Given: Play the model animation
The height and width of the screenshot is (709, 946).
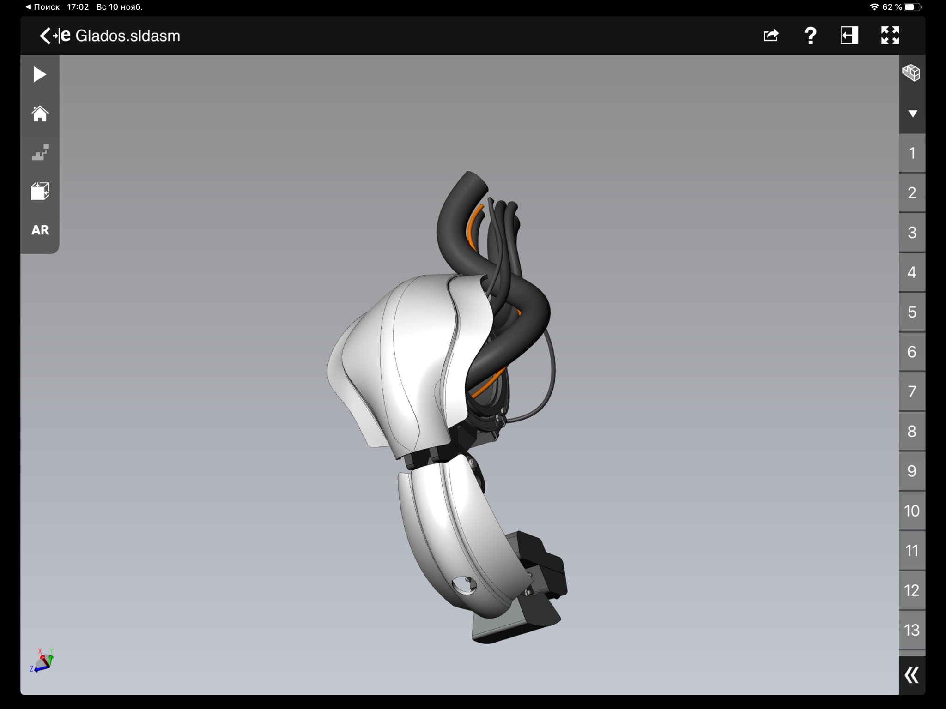Looking at the screenshot, I should click(40, 75).
